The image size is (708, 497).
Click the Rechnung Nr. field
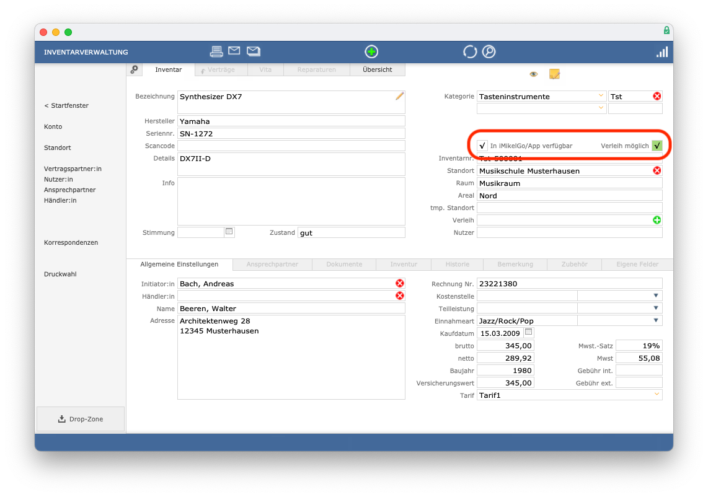tap(569, 283)
